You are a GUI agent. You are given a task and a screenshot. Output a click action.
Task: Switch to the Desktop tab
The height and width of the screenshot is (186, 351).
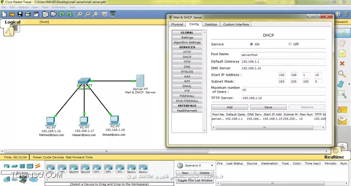[x=211, y=24]
